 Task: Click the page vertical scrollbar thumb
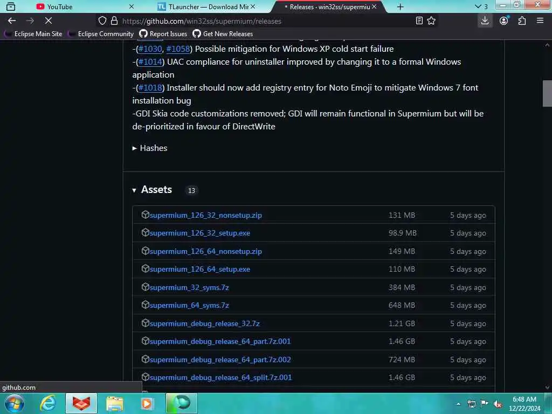(547, 93)
